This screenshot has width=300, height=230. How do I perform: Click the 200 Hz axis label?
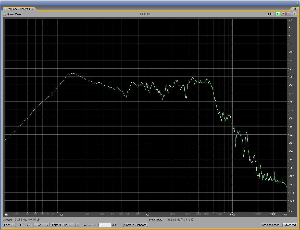click(87, 214)
